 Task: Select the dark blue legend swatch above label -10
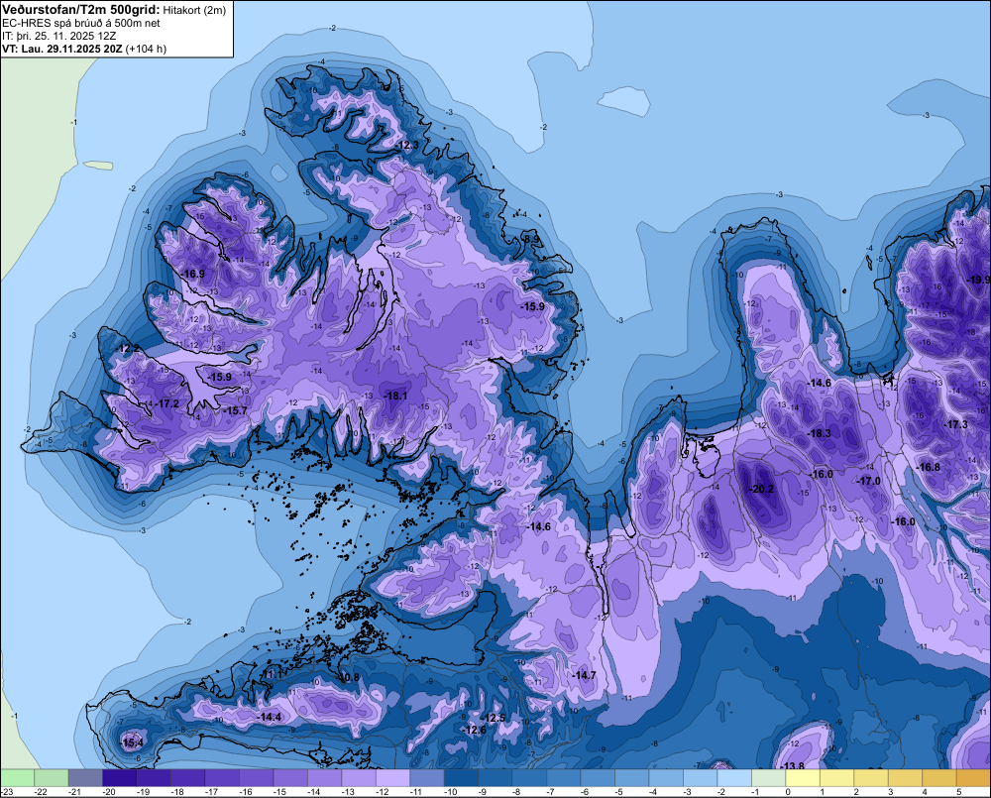coord(461,777)
